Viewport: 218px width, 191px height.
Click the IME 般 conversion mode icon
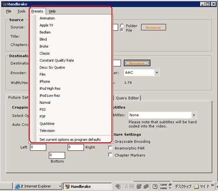[132, 186]
